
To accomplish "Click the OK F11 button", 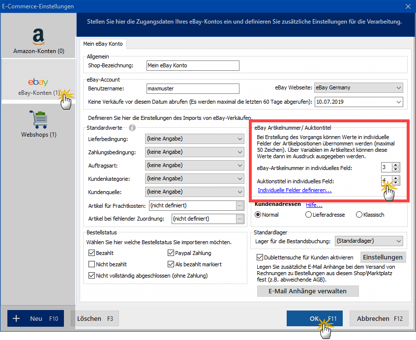I will tap(315, 318).
